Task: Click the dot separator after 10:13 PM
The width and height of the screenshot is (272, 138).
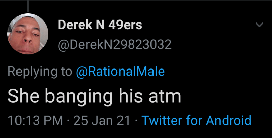Action: [68, 120]
